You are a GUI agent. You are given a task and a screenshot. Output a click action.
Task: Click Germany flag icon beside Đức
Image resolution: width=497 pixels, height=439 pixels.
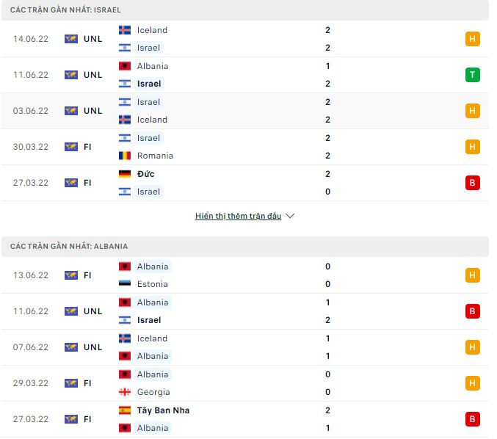click(x=125, y=174)
